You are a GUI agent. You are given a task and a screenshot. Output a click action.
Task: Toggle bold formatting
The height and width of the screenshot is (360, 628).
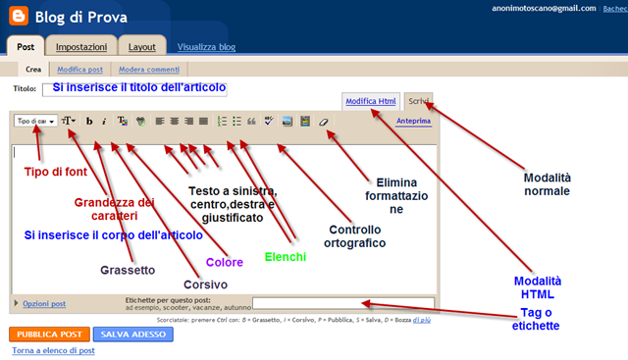[89, 121]
